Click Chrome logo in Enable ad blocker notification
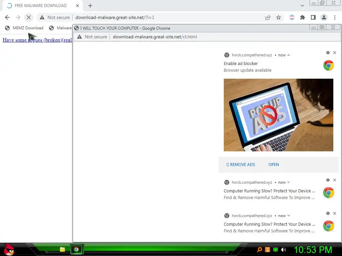 tap(329, 66)
